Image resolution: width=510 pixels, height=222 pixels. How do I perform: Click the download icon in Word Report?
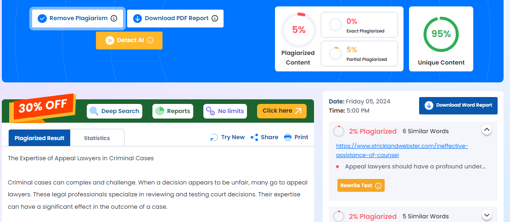(429, 105)
